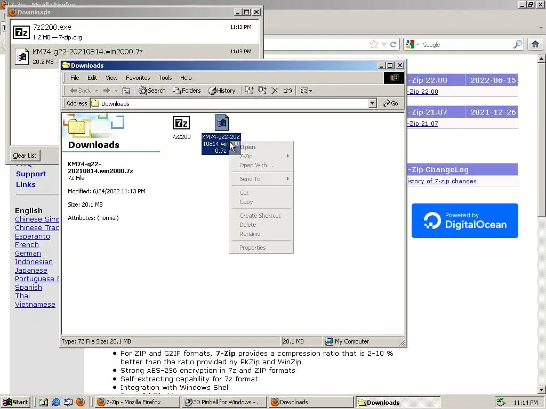
Task: Launch Firefox from Quick Launch icon
Action: point(80,402)
